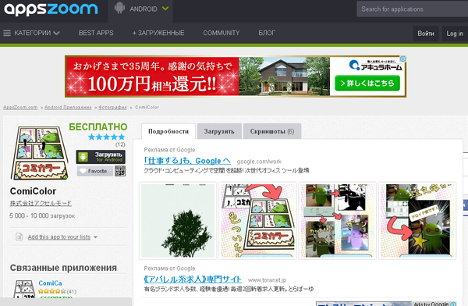Viewport: 468px width, 306px height.
Task: Expand the Android platform dropdown chevron
Action: (x=165, y=9)
